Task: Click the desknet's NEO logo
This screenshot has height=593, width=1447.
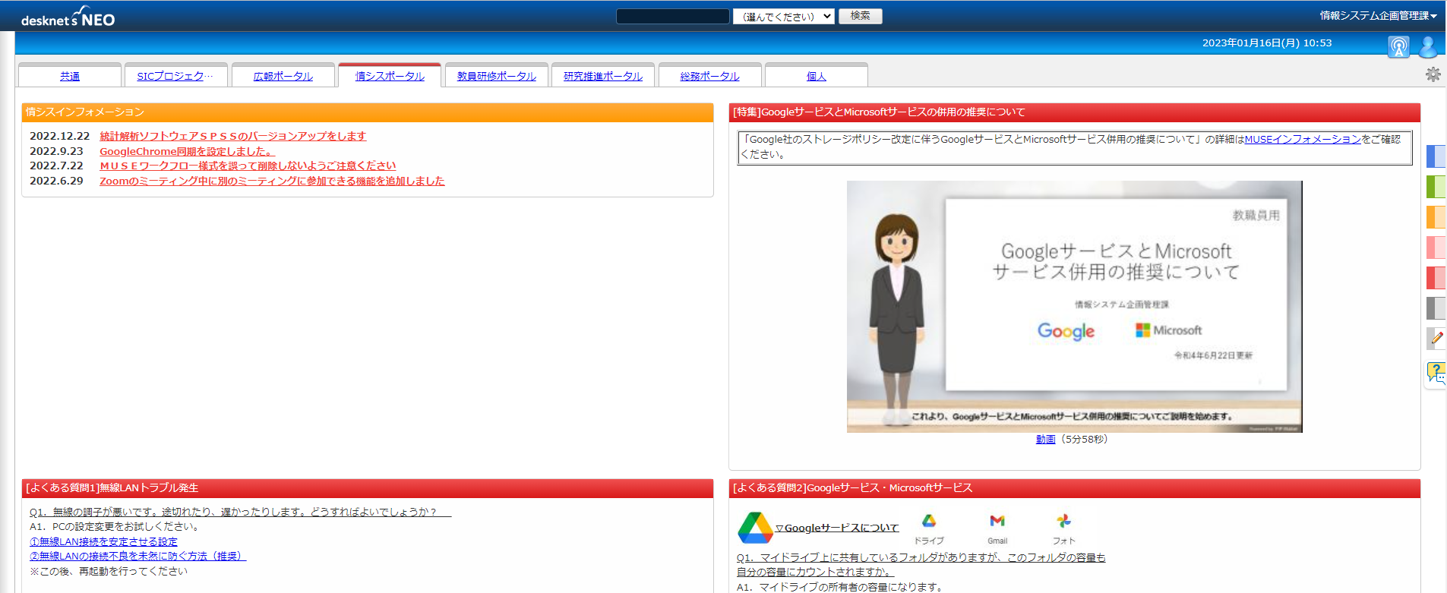Action: pos(68,18)
